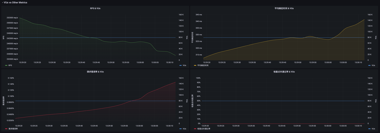Toggle the 请求错误率 series legend label

[13, 129]
